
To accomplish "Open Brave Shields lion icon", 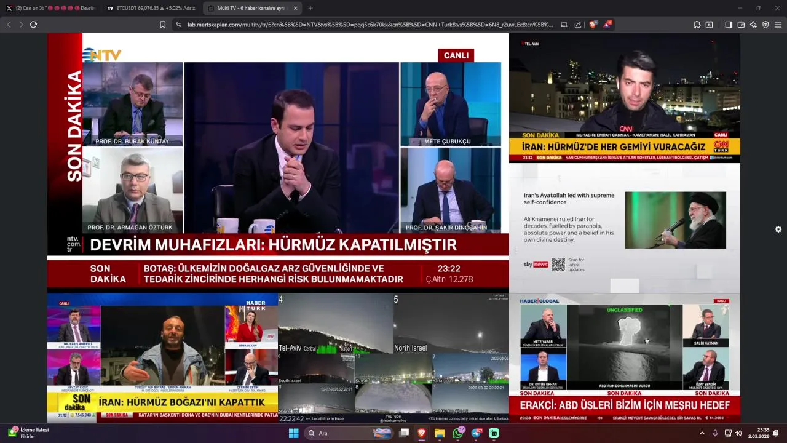I will 593,25.
